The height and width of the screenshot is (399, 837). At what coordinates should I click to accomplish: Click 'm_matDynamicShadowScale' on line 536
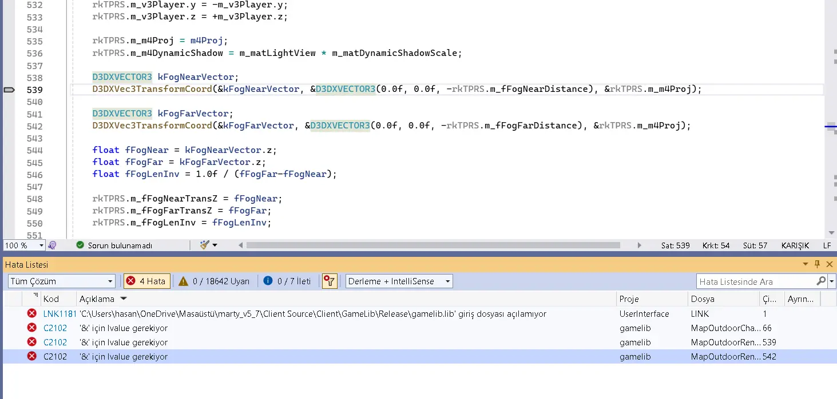click(396, 53)
